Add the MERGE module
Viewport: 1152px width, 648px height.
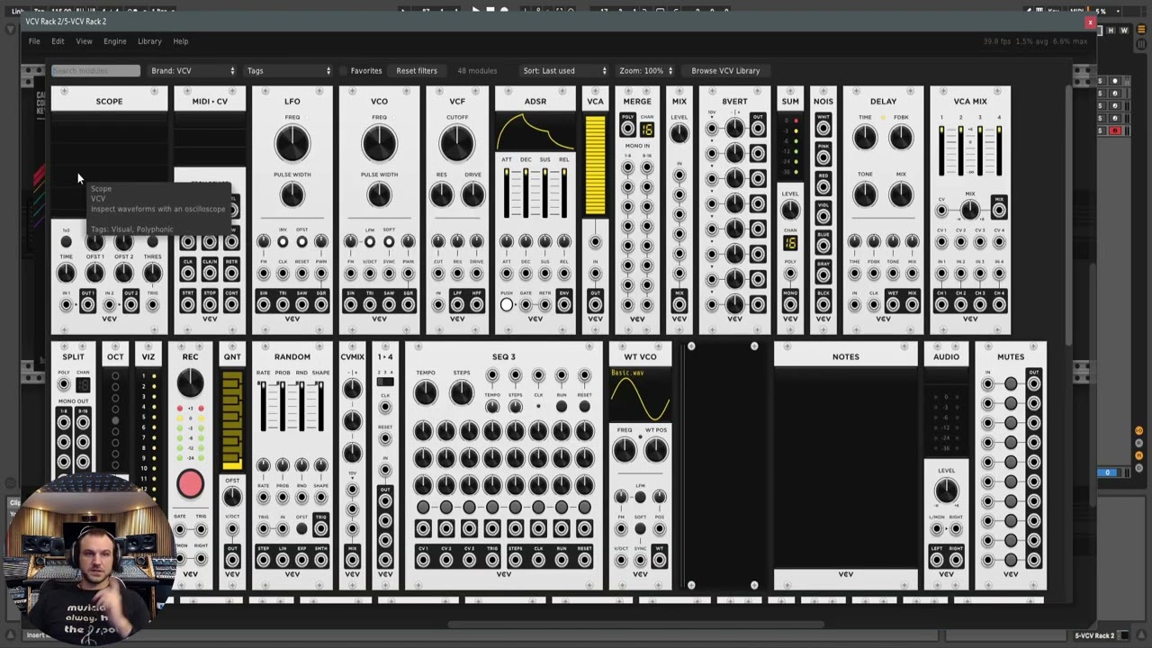pyautogui.click(x=637, y=211)
